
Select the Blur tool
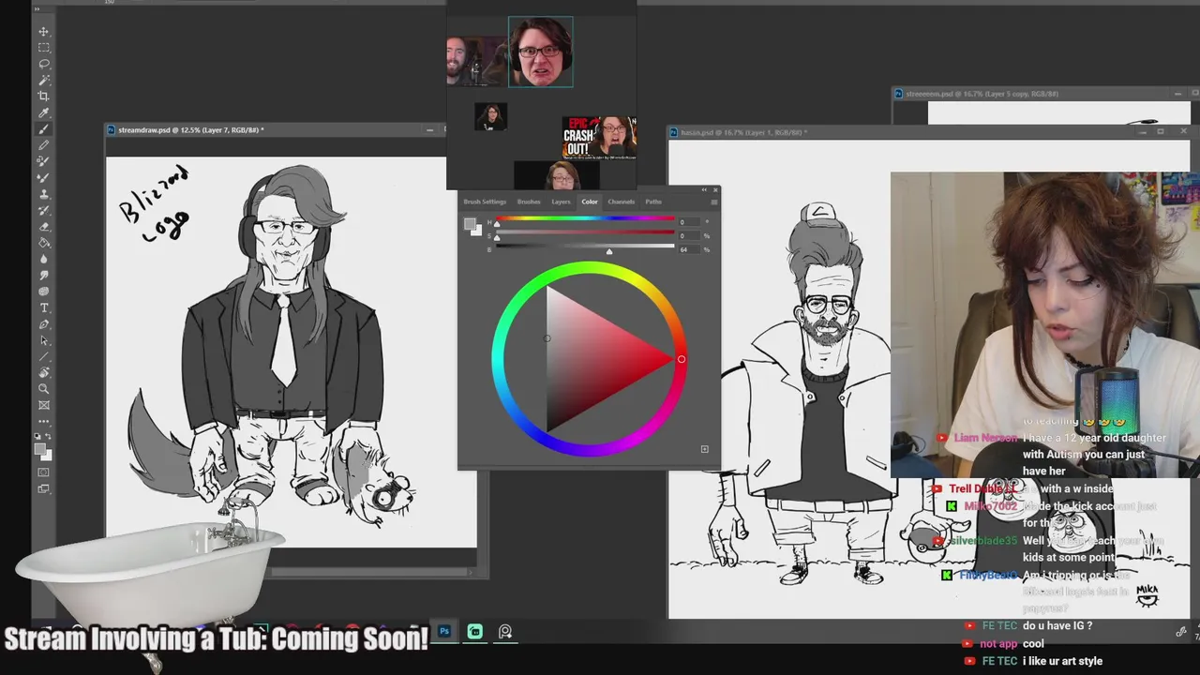click(44, 259)
